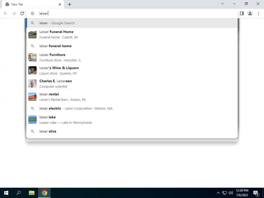Click magnifier icon beside 'leiser silva'

click(x=32, y=131)
